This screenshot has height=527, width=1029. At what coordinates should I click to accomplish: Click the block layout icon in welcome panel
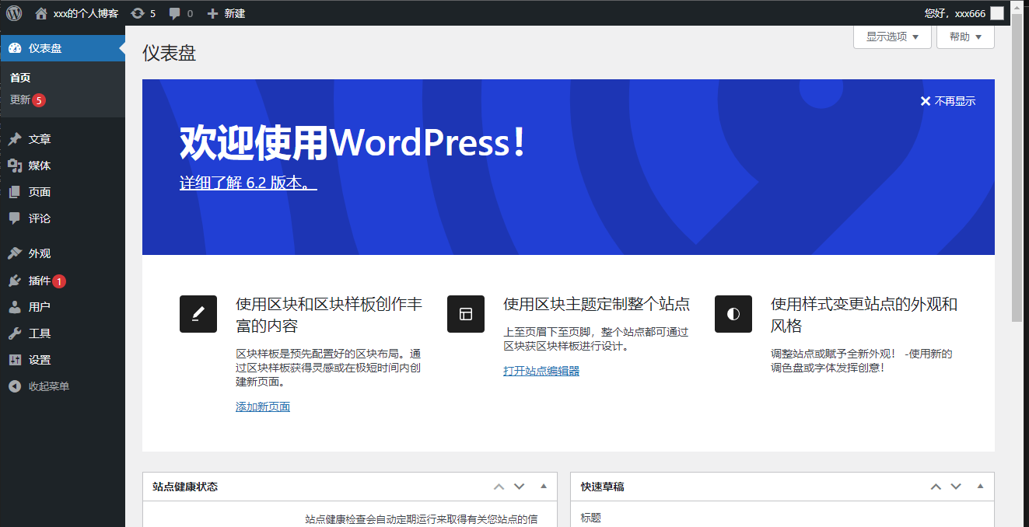click(466, 314)
